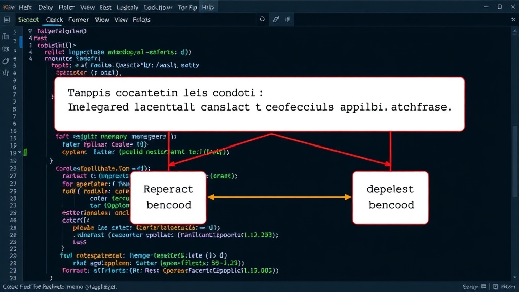Open the Heft menu
Image resolution: width=519 pixels, height=292 pixels.
[25, 7]
